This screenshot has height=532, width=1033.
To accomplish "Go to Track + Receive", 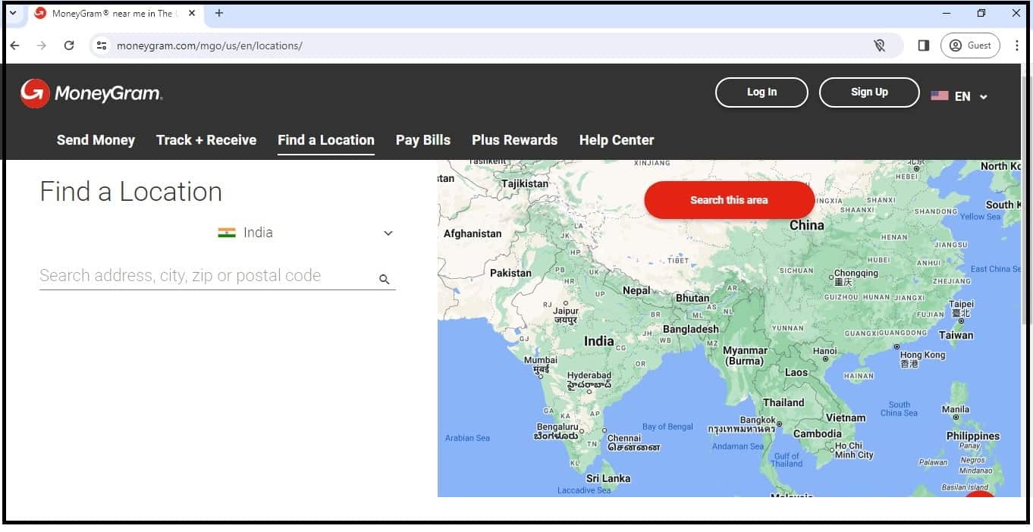I will (206, 140).
